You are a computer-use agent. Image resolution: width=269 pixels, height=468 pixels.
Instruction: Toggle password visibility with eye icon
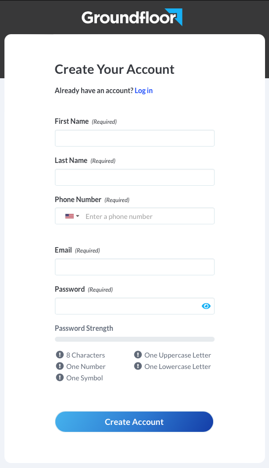(x=206, y=306)
